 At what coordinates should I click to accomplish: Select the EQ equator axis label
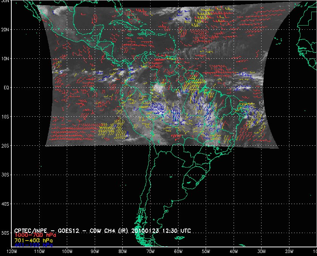click(6, 88)
